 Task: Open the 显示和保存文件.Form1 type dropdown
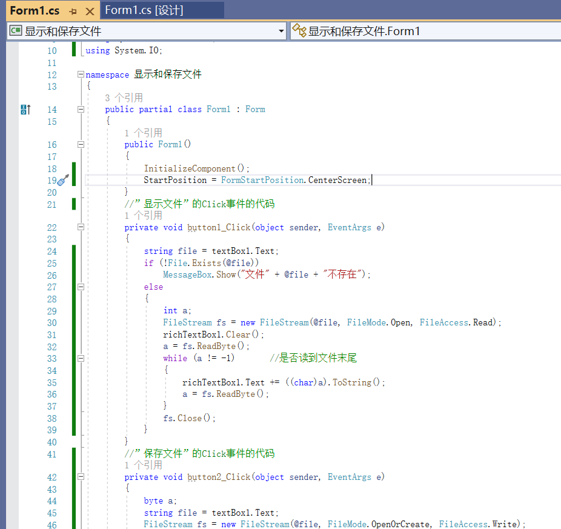[x=424, y=31]
